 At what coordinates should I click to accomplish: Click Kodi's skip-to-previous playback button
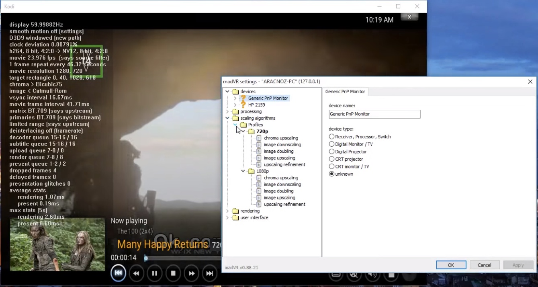click(x=119, y=273)
